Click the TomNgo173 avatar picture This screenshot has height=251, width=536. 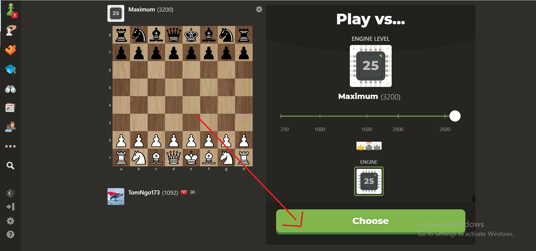point(116,196)
